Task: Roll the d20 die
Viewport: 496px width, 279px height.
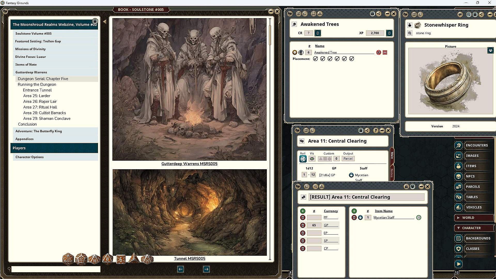Action: [x=68, y=259]
